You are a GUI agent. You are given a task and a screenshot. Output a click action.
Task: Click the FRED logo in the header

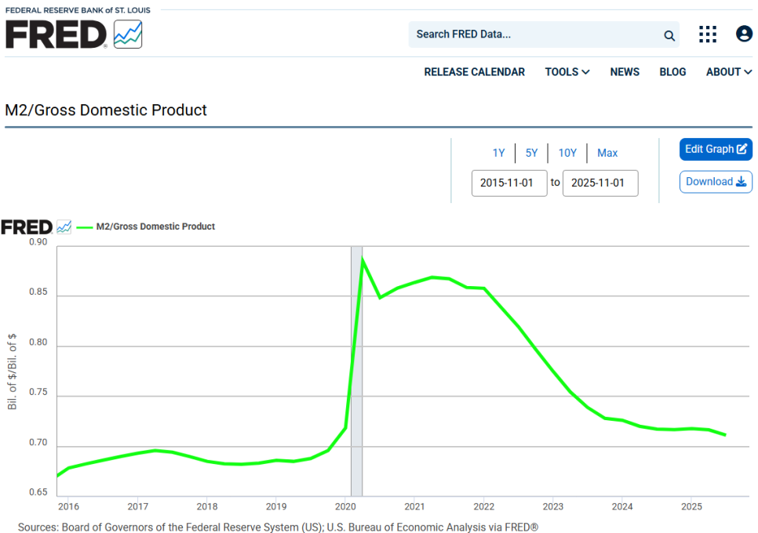(x=73, y=34)
